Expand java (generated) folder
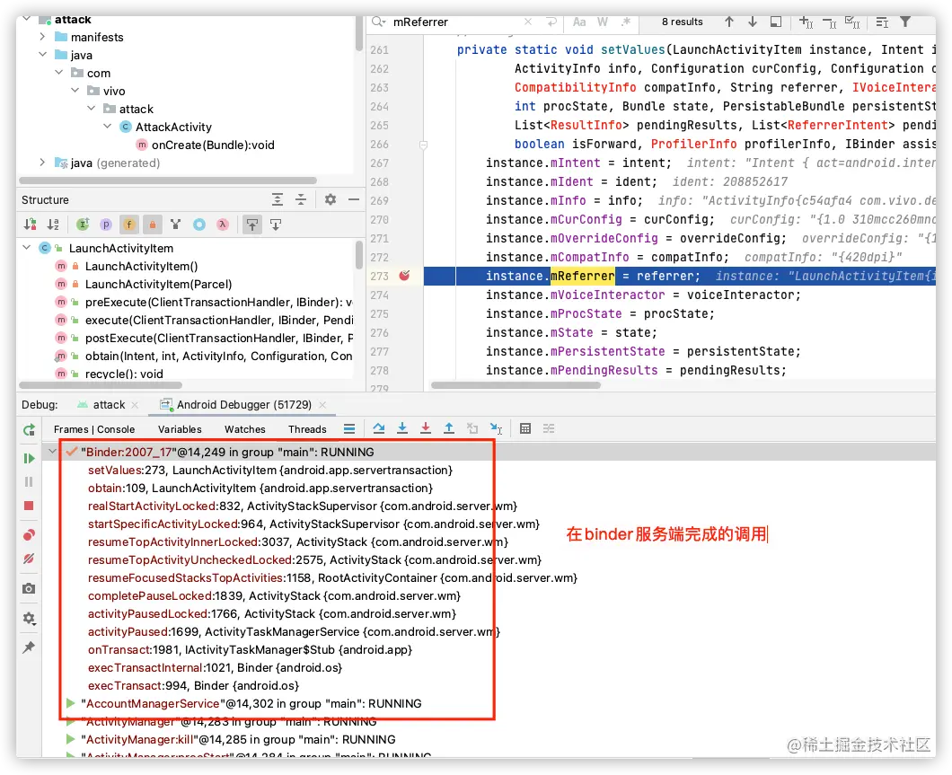Viewport: 952px width, 775px height. 42,162
